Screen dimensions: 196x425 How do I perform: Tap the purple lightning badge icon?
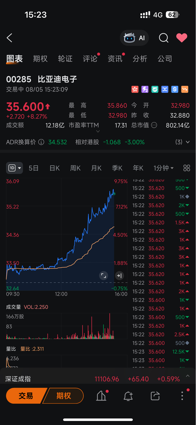click(145, 89)
